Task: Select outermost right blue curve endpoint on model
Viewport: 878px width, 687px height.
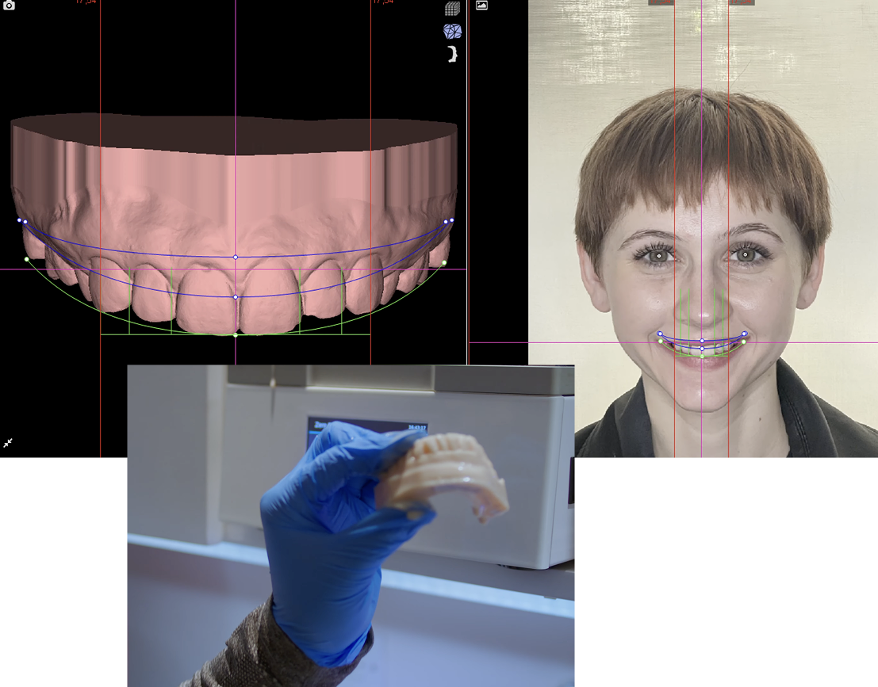Action: coord(452,220)
